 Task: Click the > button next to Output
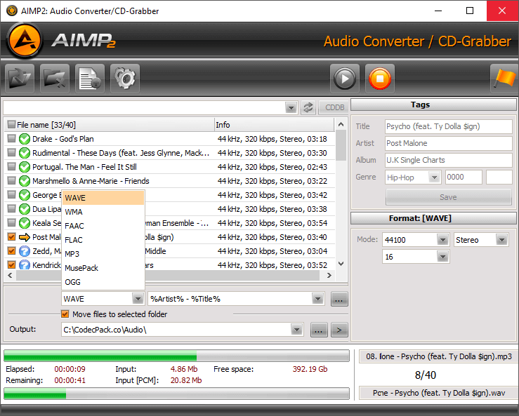point(339,330)
